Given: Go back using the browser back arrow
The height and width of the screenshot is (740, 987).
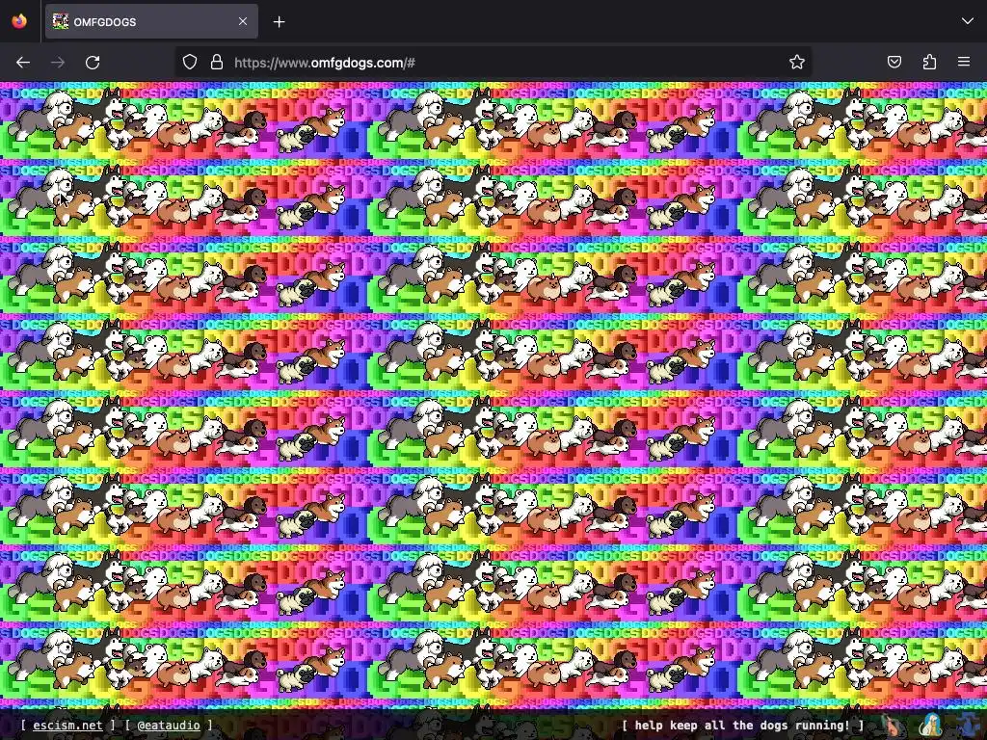Looking at the screenshot, I should coord(23,63).
